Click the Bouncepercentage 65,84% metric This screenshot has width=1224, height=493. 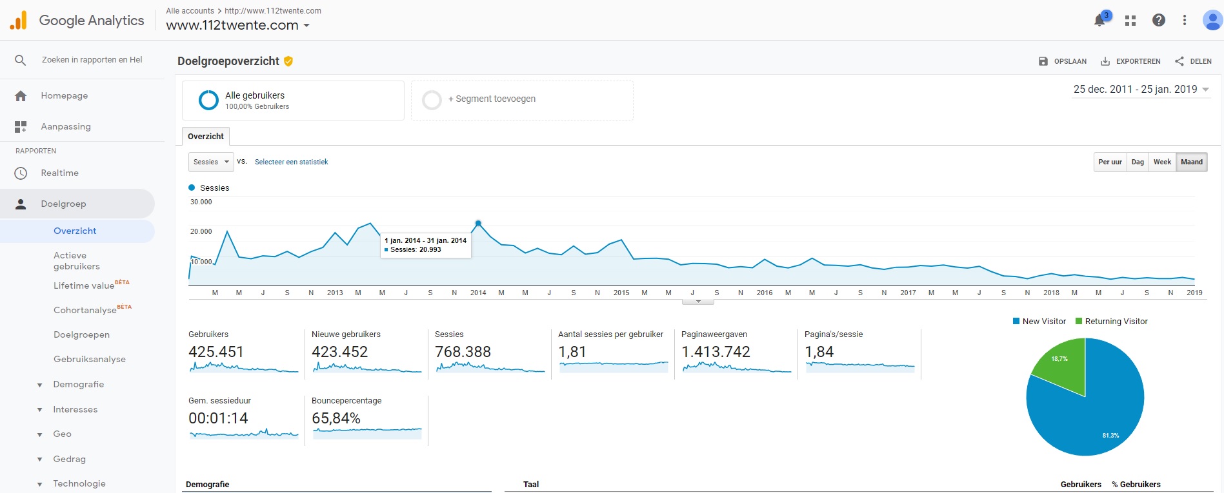[x=366, y=420]
